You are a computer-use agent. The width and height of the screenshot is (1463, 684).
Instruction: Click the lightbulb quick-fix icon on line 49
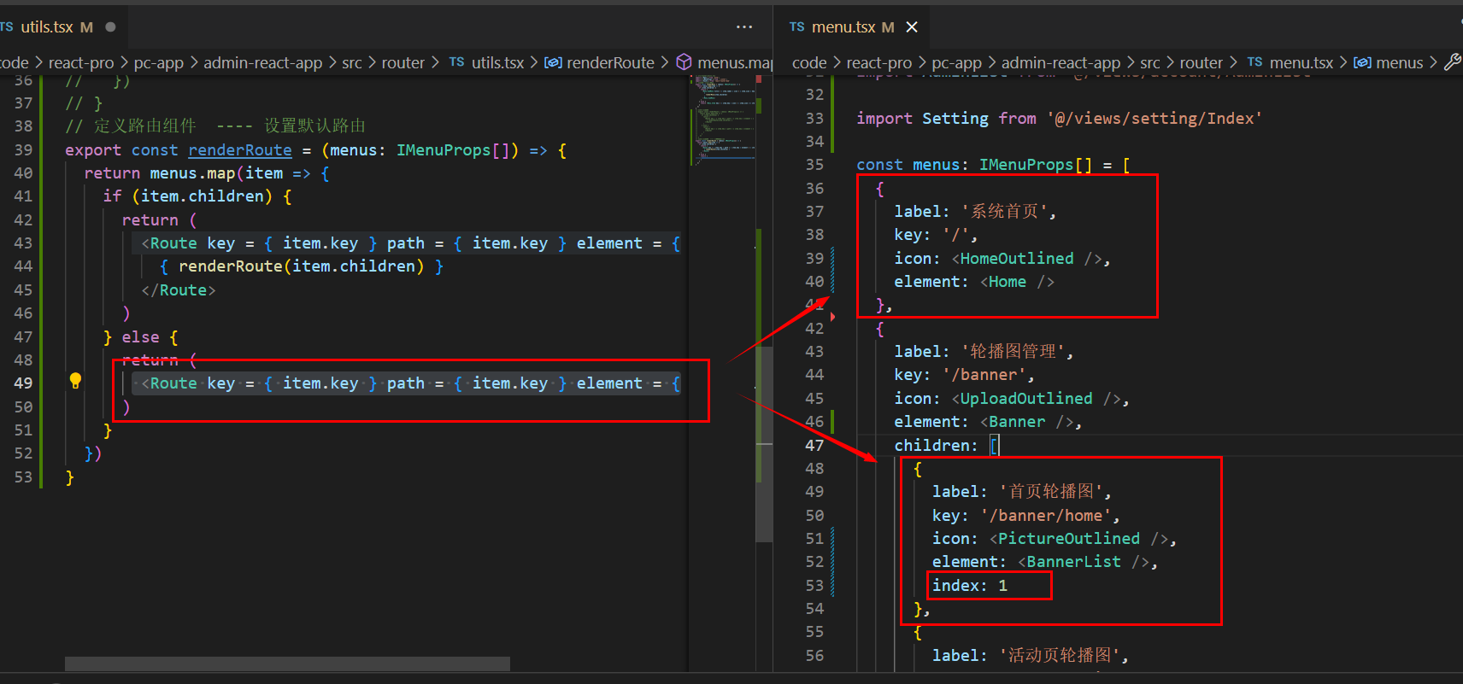pyautogui.click(x=75, y=381)
